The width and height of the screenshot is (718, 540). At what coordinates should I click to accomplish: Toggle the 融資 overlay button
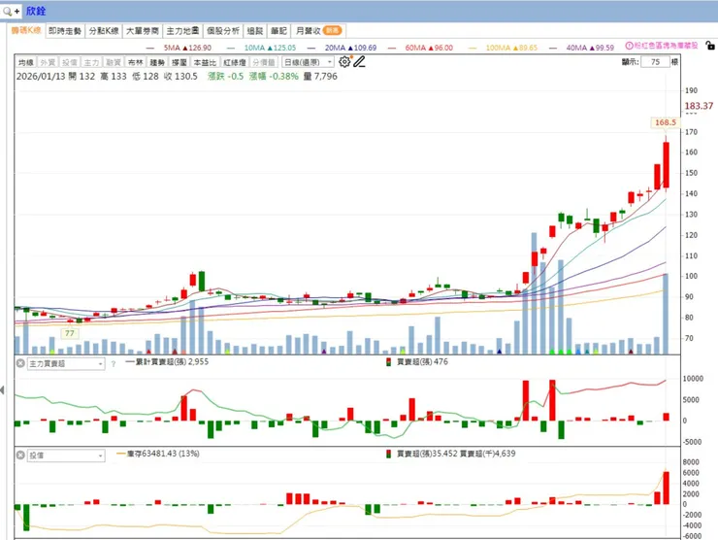pyautogui.click(x=114, y=62)
